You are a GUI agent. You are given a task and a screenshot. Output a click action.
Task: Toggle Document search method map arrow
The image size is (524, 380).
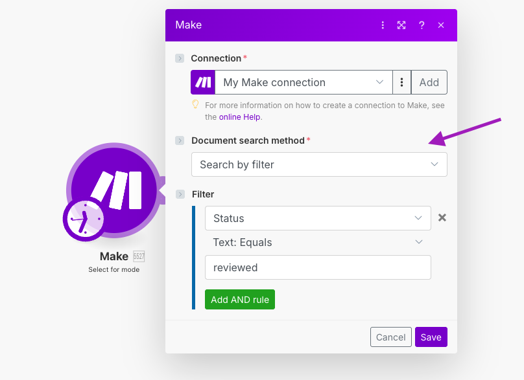point(180,140)
